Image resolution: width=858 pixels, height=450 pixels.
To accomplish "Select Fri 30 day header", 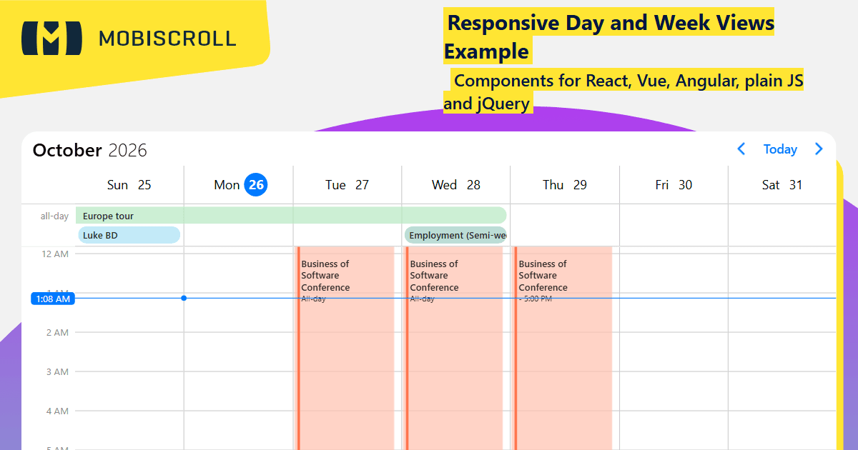I will (x=674, y=185).
